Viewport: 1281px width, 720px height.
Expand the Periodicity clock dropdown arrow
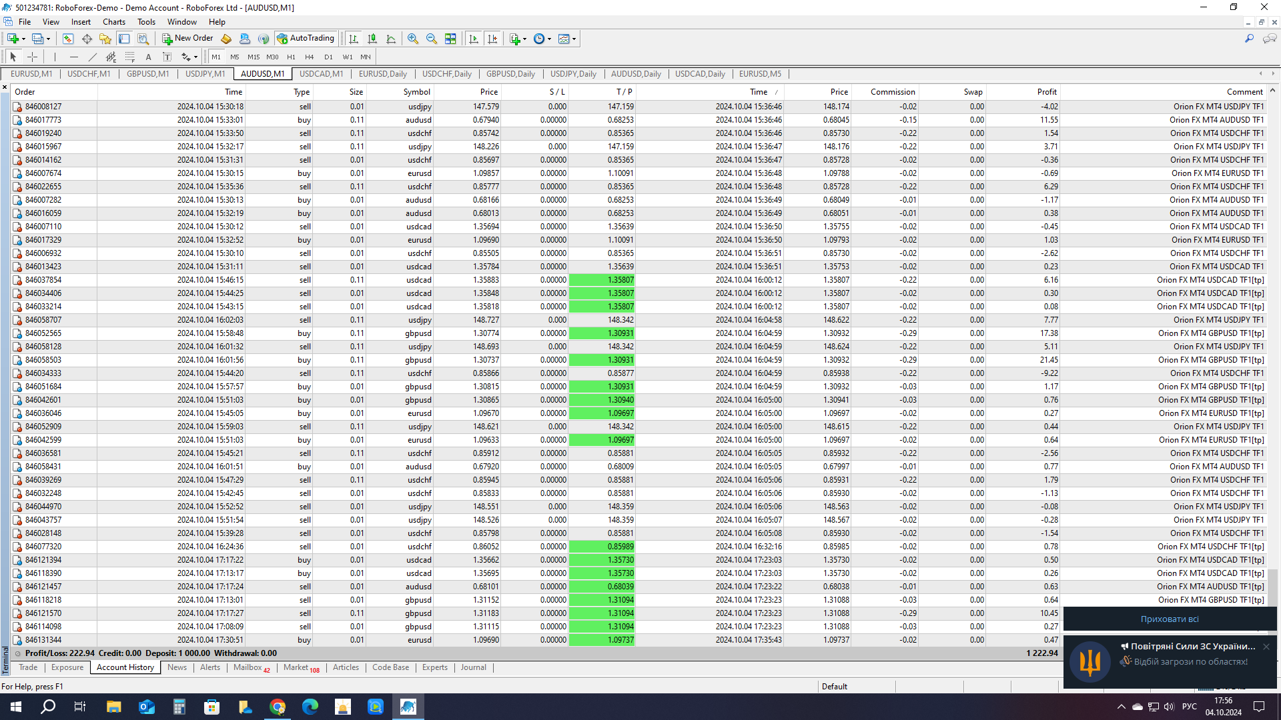click(x=549, y=39)
